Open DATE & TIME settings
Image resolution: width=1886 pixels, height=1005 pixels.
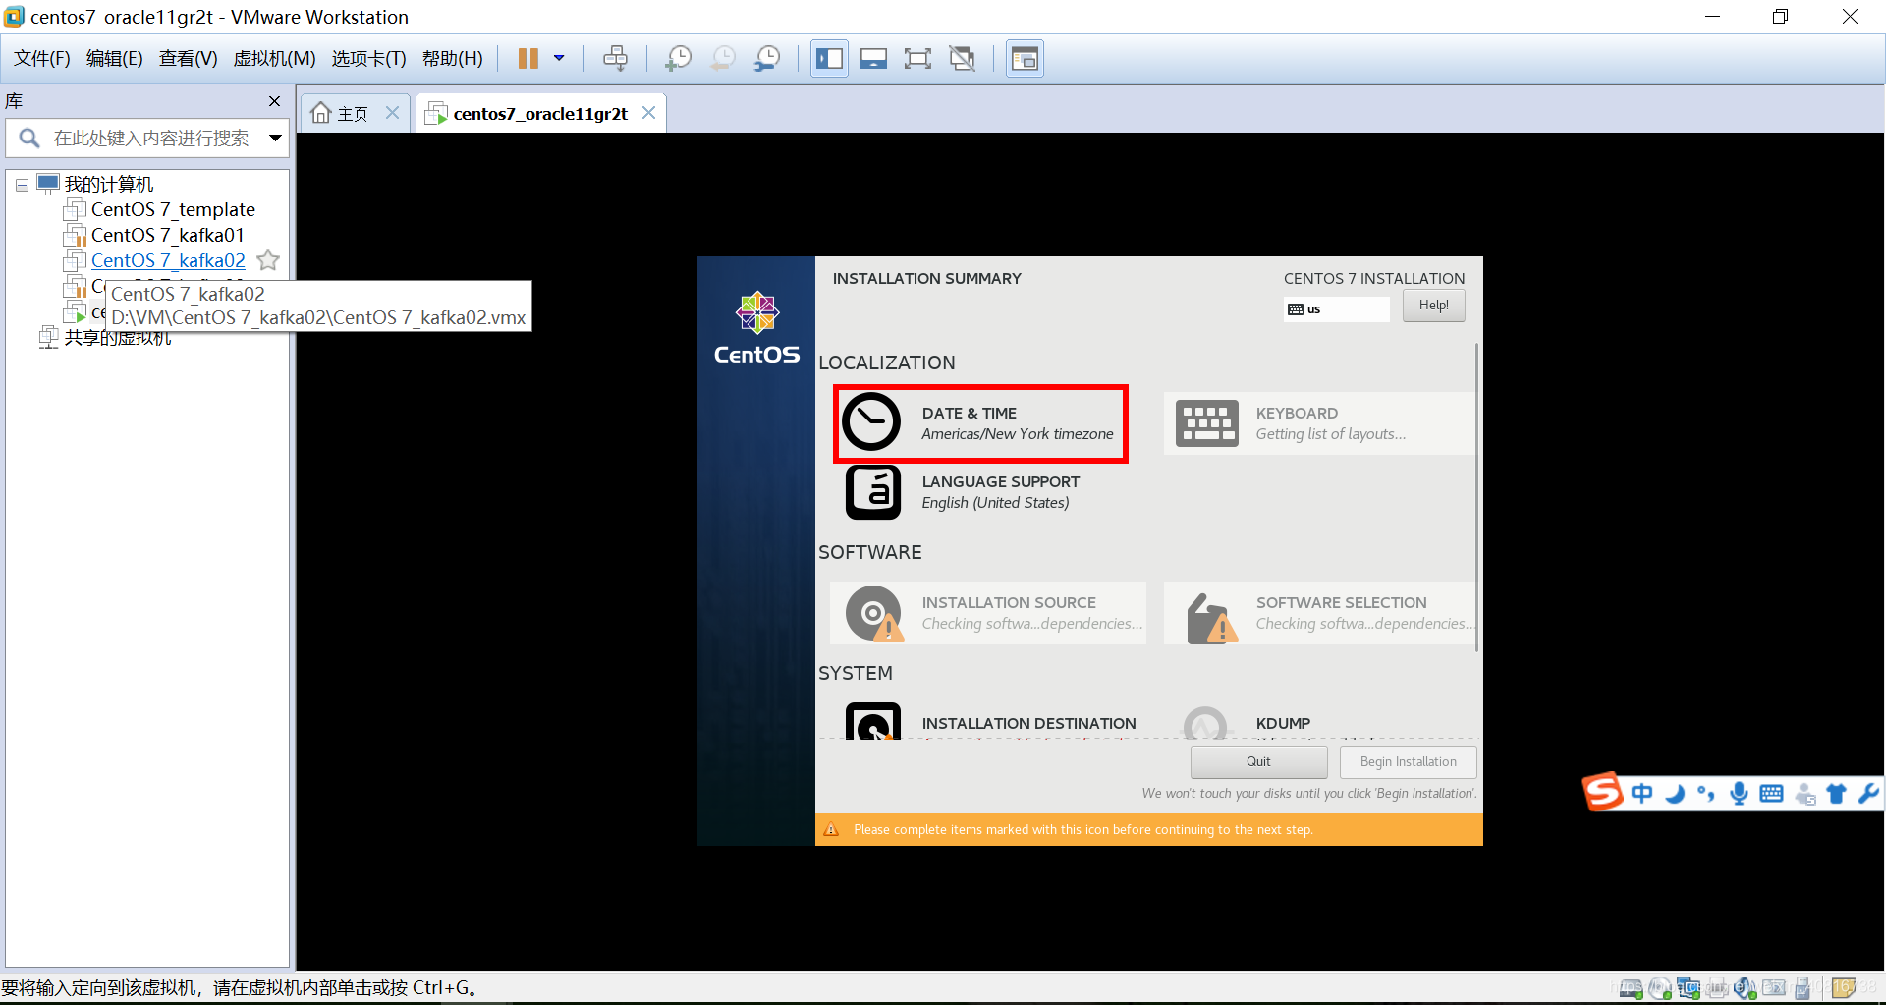coord(980,423)
